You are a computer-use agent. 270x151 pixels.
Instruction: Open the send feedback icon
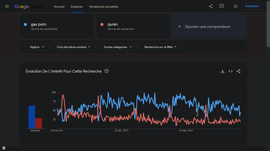click(x=222, y=6)
